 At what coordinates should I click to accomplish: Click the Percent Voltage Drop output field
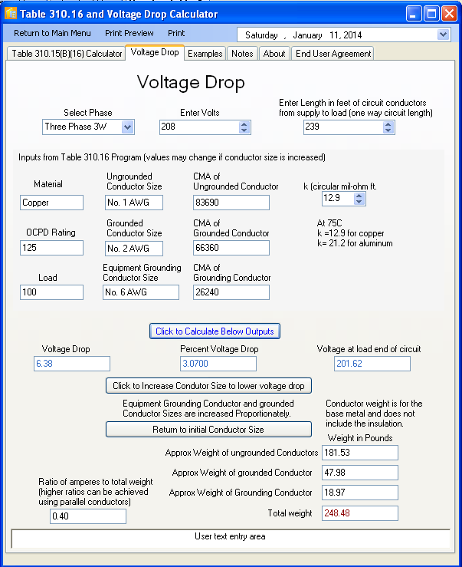[x=218, y=364]
